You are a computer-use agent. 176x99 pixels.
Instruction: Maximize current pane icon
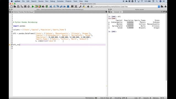pyautogui.click(x=72, y=7)
